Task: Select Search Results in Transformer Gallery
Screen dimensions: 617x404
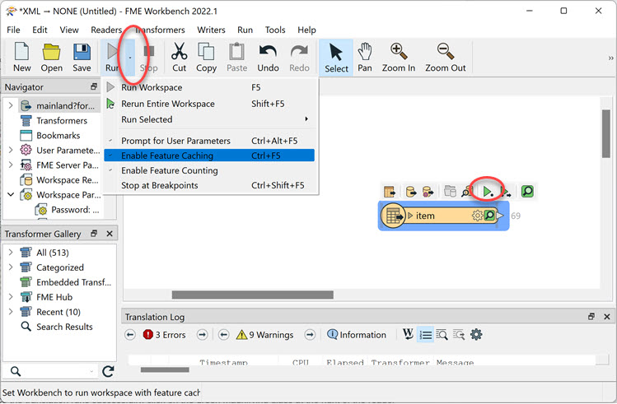Action: [x=64, y=327]
